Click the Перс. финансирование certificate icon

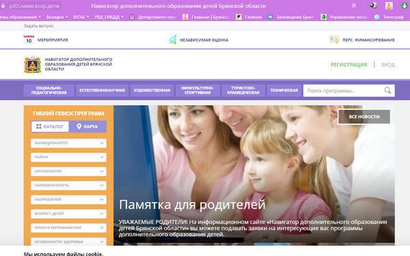pos(334,40)
